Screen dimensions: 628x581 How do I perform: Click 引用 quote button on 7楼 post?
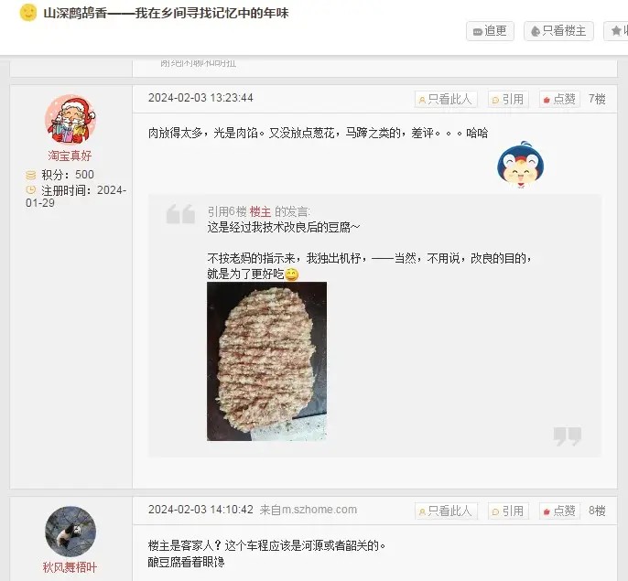[508, 99]
